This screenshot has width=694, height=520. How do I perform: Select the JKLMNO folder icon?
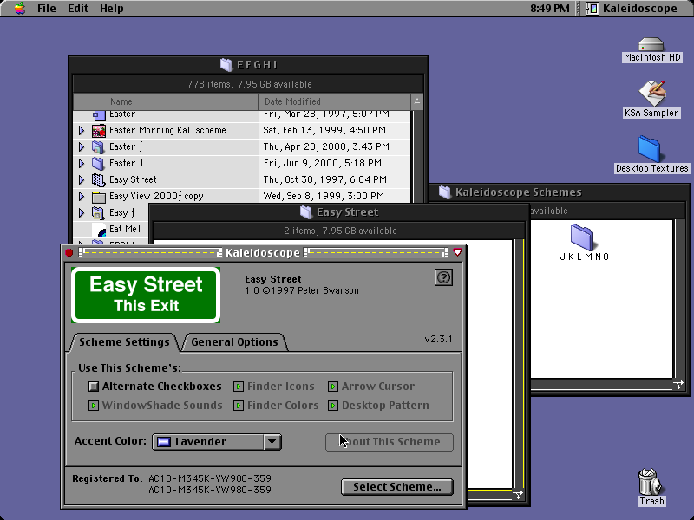[581, 237]
